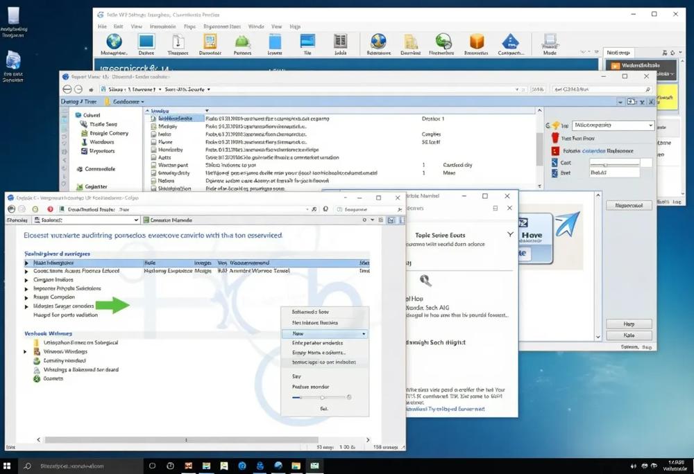Expand the 'Cooactaore Acaes' tree row
694x474 pixels.
tap(26, 271)
